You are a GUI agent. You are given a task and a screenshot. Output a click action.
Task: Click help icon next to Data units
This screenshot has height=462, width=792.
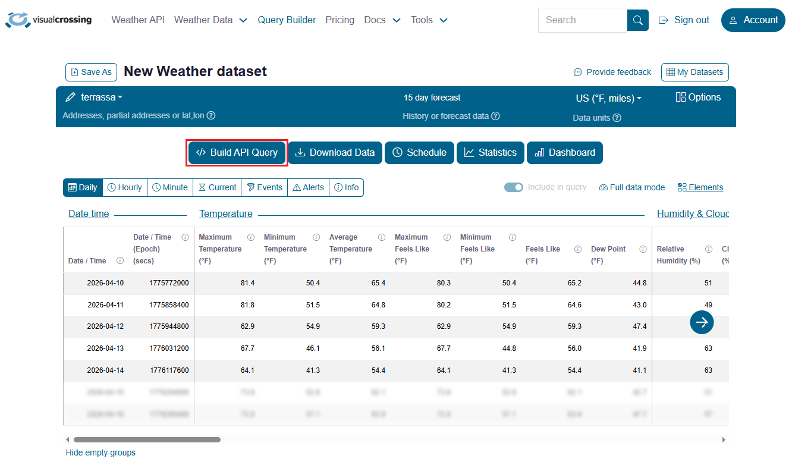coord(617,118)
